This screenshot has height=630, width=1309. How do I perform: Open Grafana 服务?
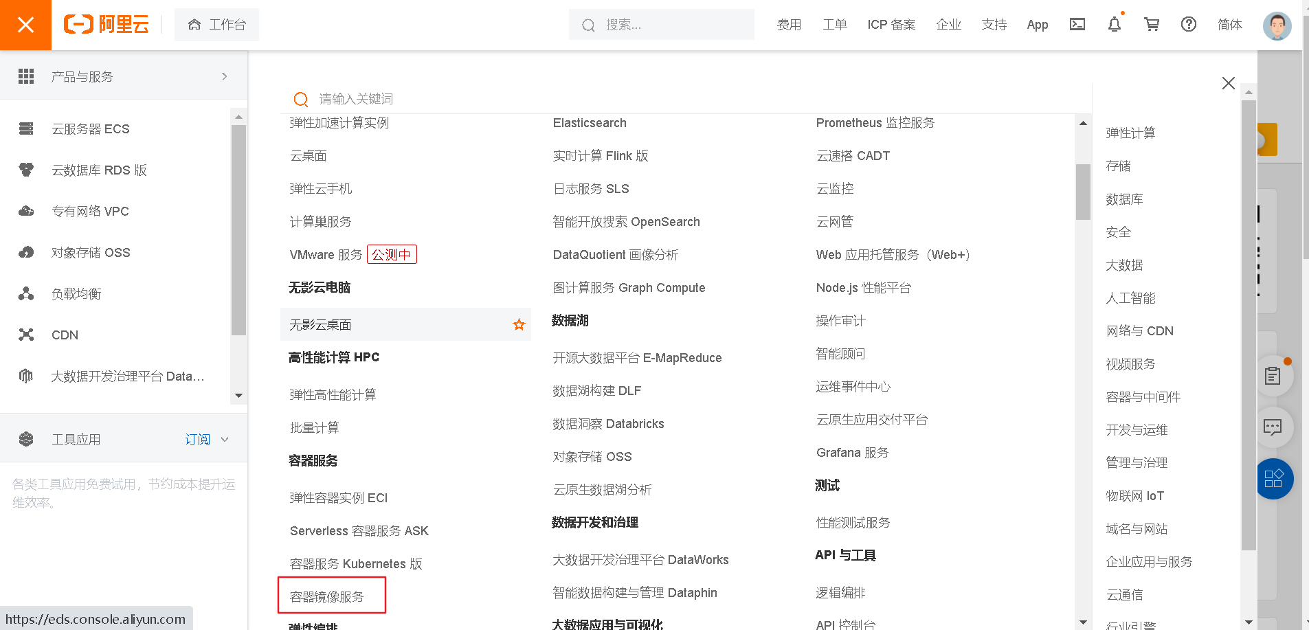(852, 452)
